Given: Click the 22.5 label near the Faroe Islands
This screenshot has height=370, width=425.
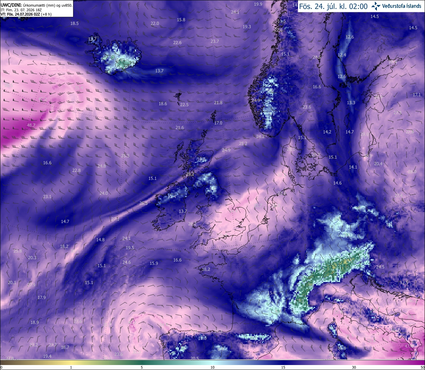Looking at the screenshot, I should (x=184, y=105).
